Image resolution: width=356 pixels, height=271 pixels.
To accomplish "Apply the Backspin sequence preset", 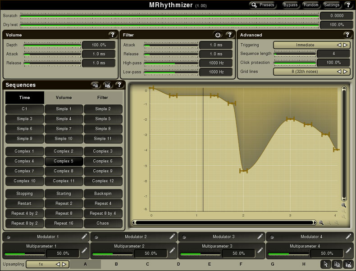I will click(x=103, y=194).
